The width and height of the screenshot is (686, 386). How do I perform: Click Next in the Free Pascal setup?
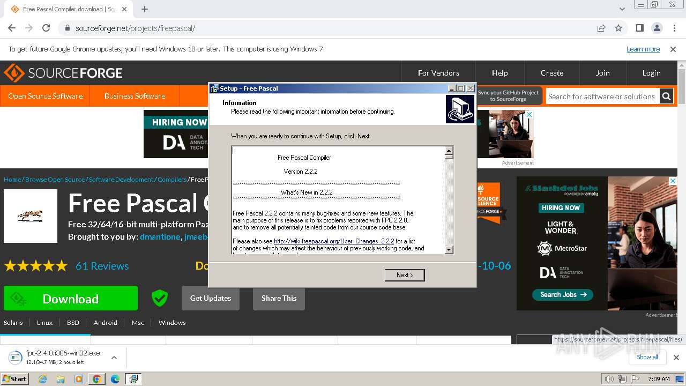tap(405, 275)
